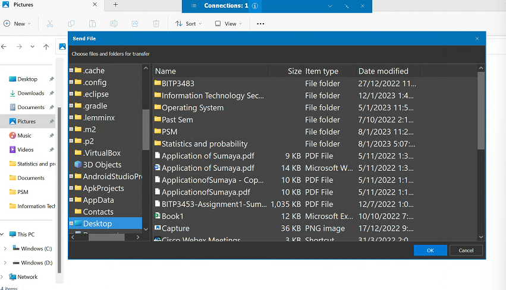Open Desktop in Explorer quick access
The height and width of the screenshot is (290, 506).
tap(27, 79)
